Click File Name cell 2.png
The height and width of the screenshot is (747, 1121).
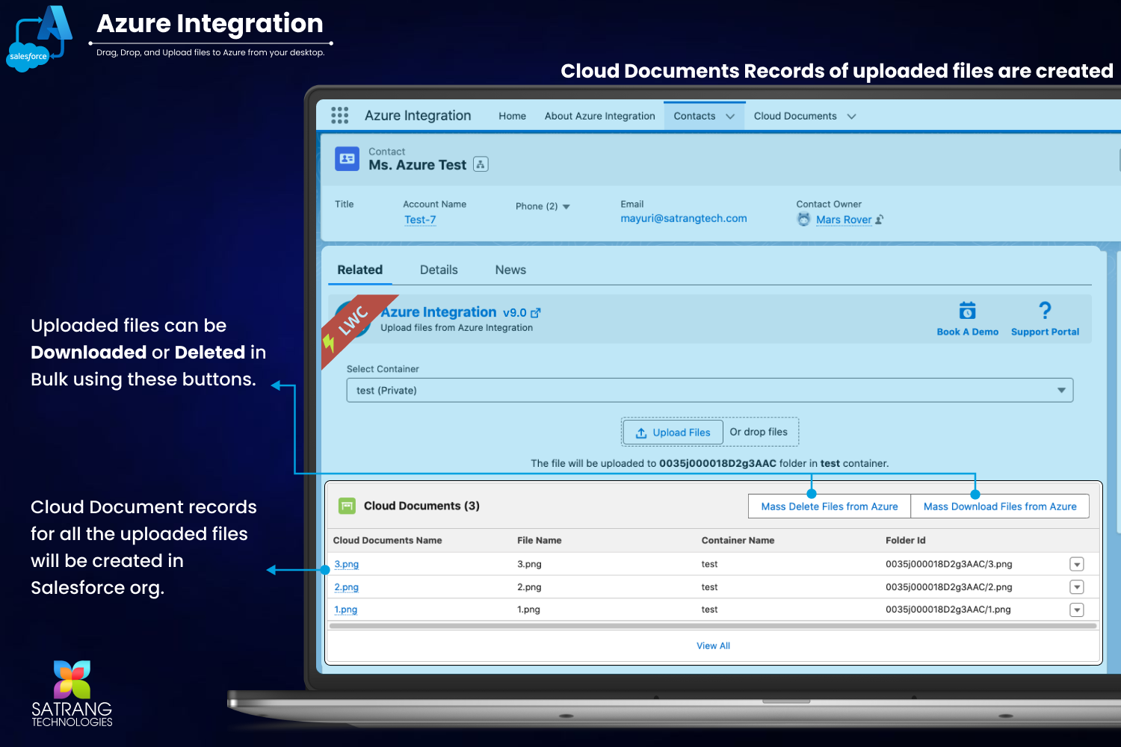(x=529, y=587)
